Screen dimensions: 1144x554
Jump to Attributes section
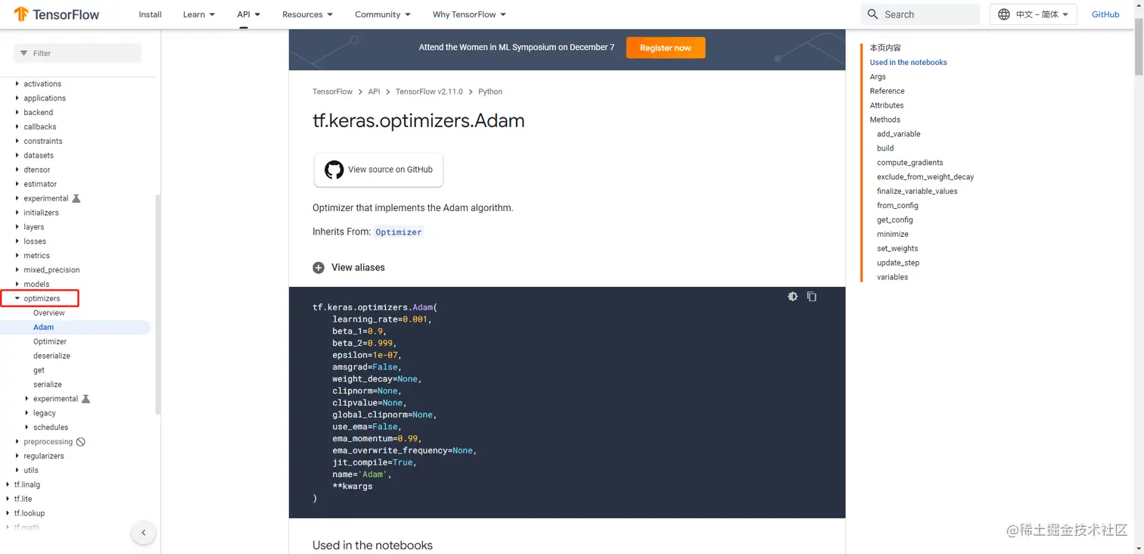pos(886,106)
